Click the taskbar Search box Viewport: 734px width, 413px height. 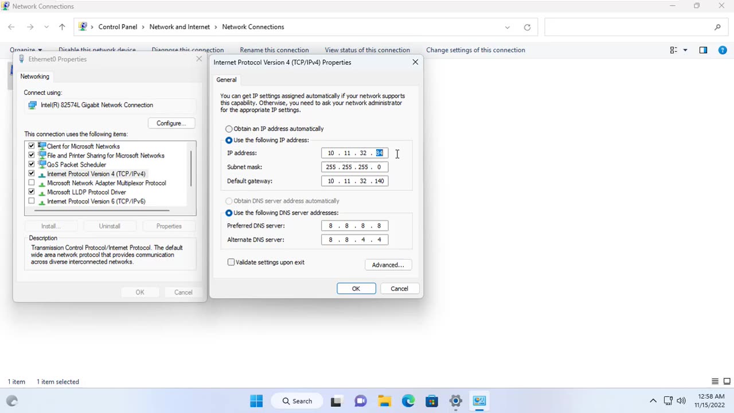pyautogui.click(x=297, y=401)
